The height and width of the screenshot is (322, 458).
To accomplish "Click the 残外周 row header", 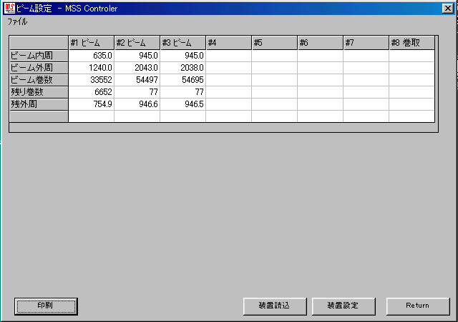I will coord(39,104).
